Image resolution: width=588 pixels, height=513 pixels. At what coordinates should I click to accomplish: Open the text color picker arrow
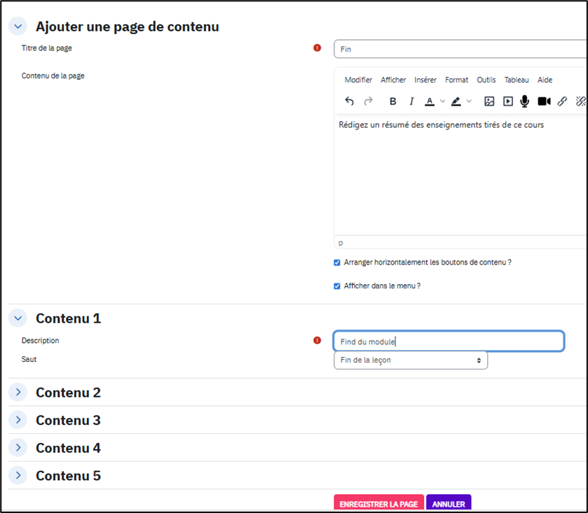coord(443,101)
